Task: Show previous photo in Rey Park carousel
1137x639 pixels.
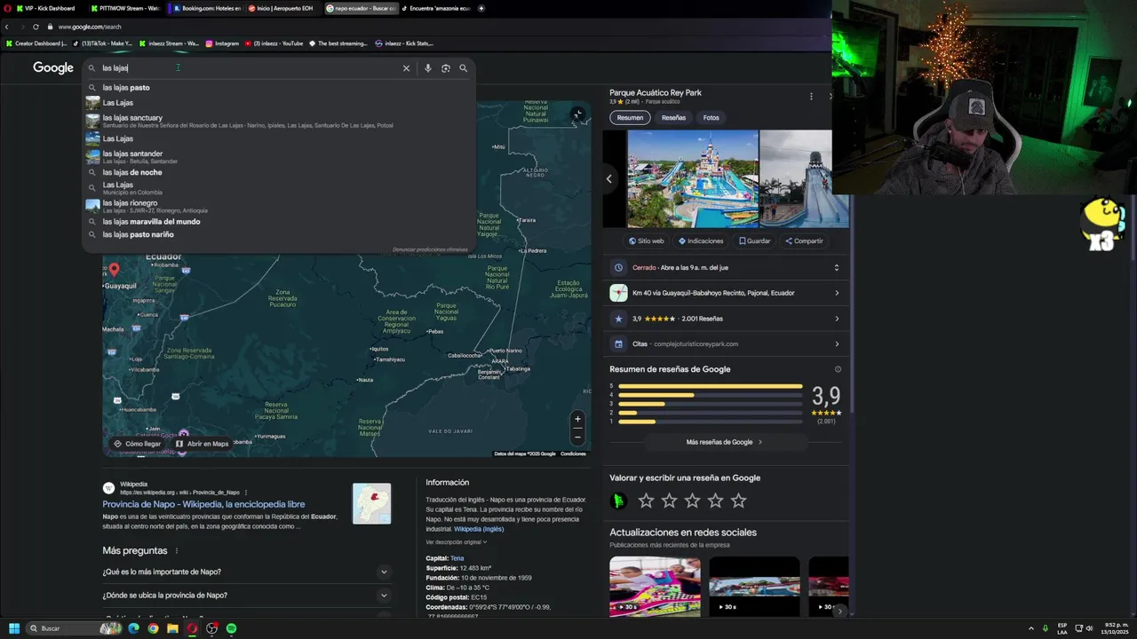Action: (608, 179)
